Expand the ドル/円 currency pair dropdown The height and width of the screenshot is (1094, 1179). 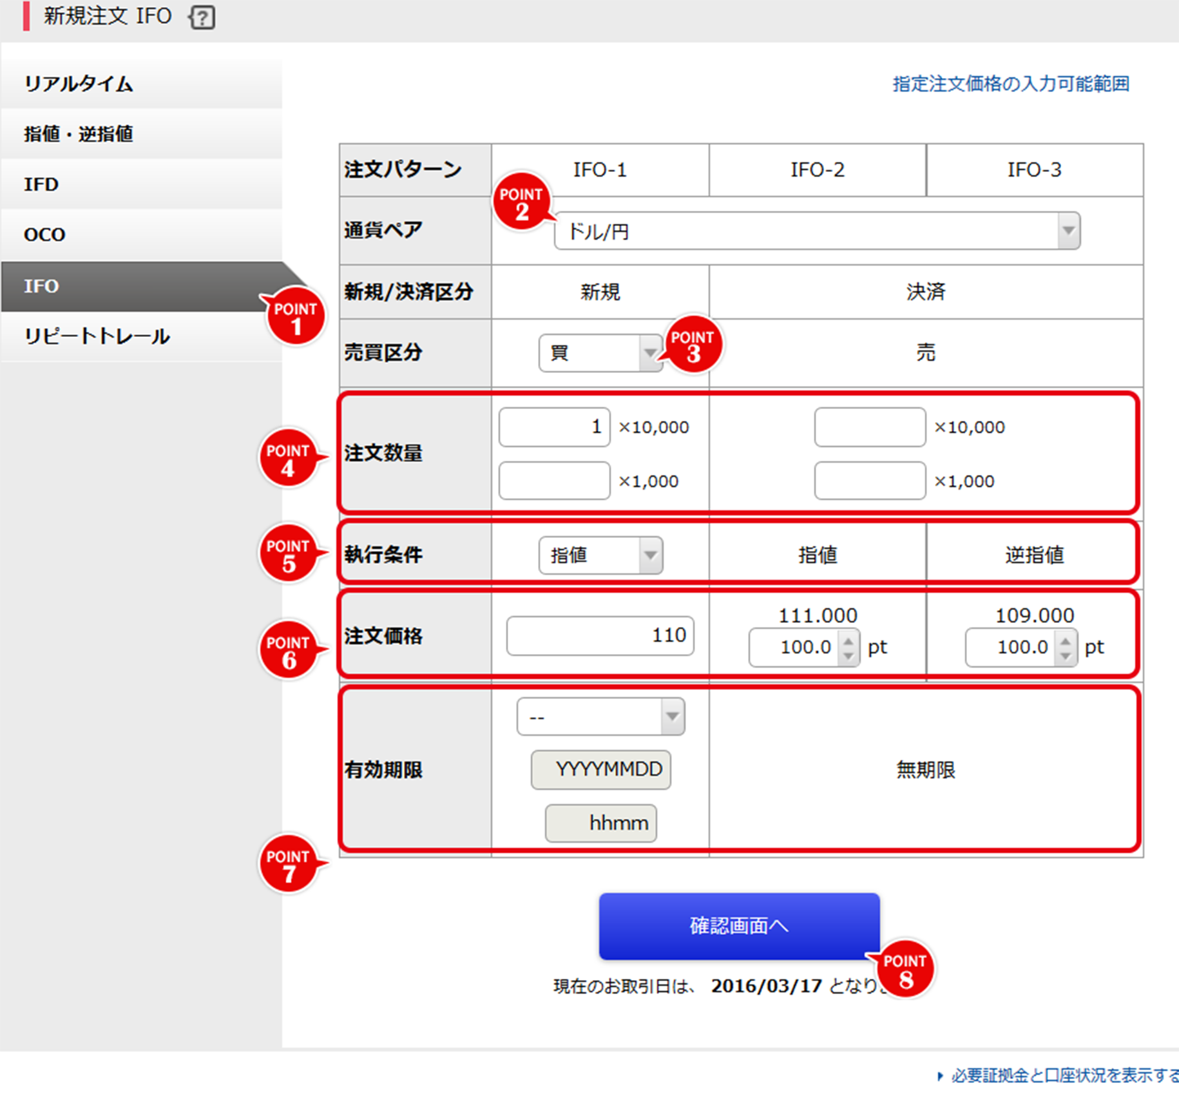click(817, 231)
